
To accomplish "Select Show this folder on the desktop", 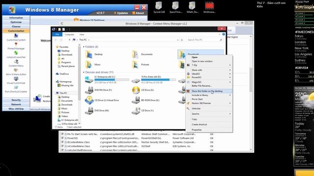I will point(209,91).
